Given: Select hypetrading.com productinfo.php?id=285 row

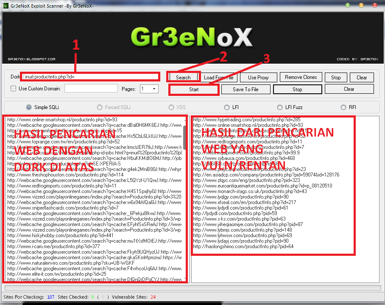Looking at the screenshot, I should coord(247,120).
